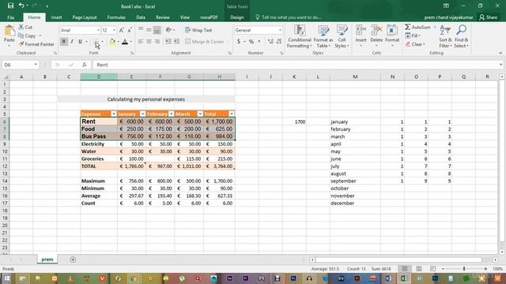The height and width of the screenshot is (284, 506).
Task: Apply font color to selection
Action: point(125,42)
